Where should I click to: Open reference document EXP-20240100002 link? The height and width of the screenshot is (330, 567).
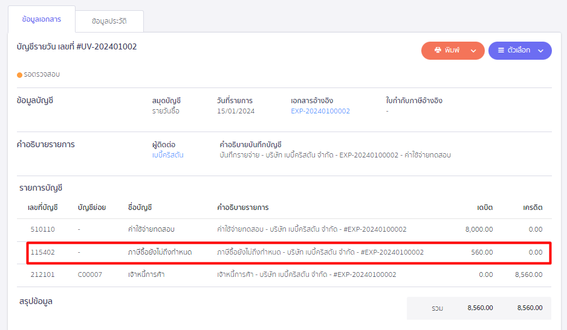(320, 111)
